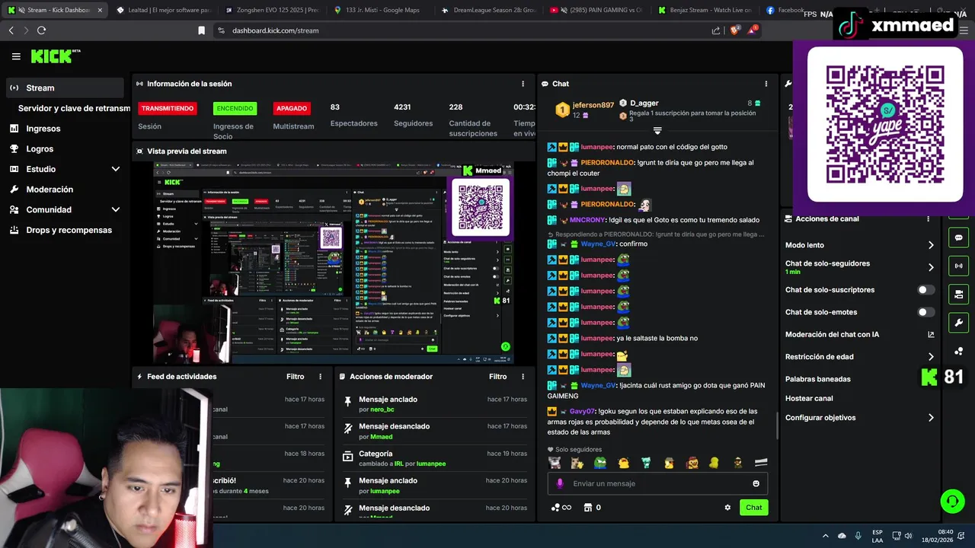Click the purple microphone icon in chat input

point(560,483)
